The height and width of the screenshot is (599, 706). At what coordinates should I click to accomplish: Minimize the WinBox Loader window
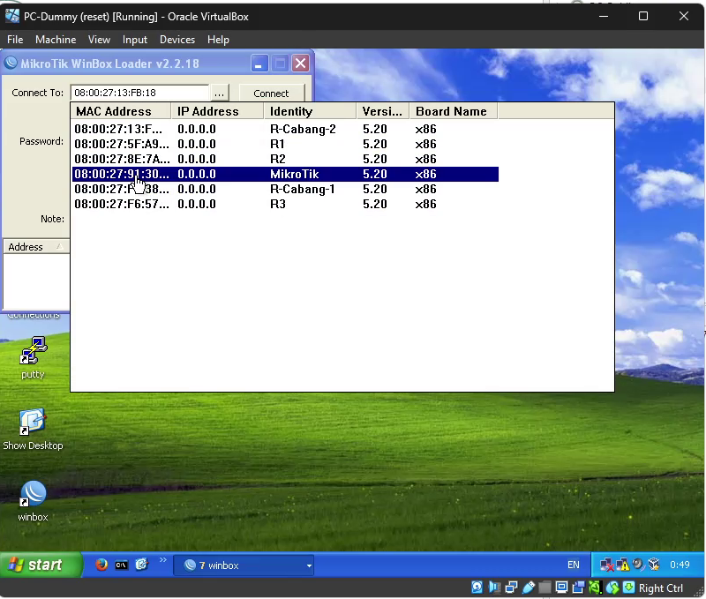(259, 64)
